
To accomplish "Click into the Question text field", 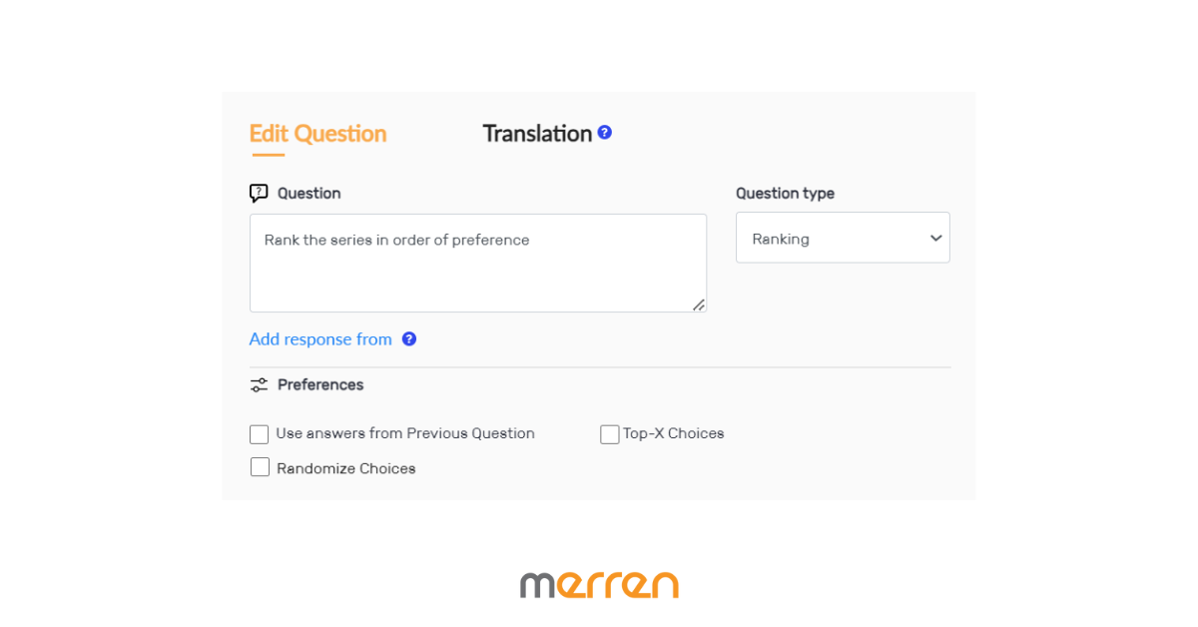I will [x=477, y=263].
